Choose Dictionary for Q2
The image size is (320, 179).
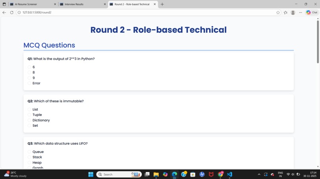(29, 120)
